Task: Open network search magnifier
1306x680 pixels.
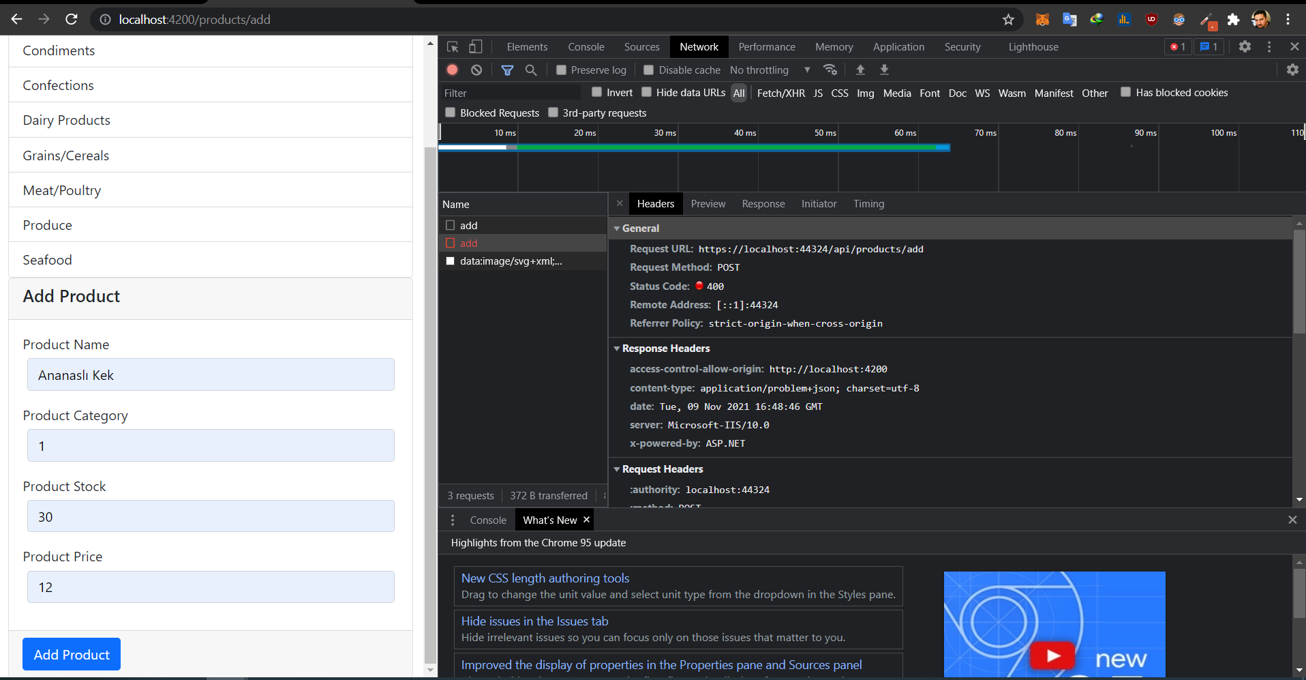Action: point(531,70)
